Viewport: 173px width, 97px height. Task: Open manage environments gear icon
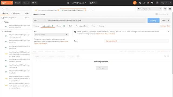click(170, 9)
